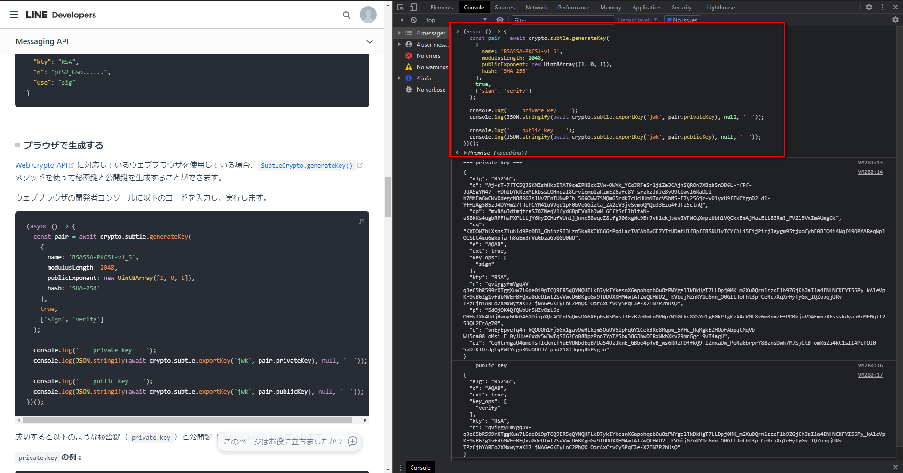Click the No Issues button
Image resolution: width=903 pixels, height=473 pixels.
[682, 20]
